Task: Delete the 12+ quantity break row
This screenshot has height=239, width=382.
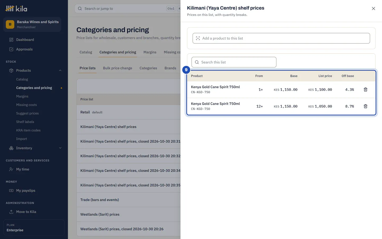Action: click(365, 106)
